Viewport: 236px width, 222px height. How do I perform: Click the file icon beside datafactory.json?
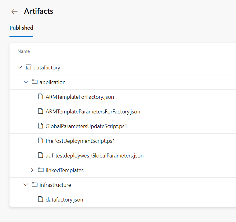pos(40,199)
